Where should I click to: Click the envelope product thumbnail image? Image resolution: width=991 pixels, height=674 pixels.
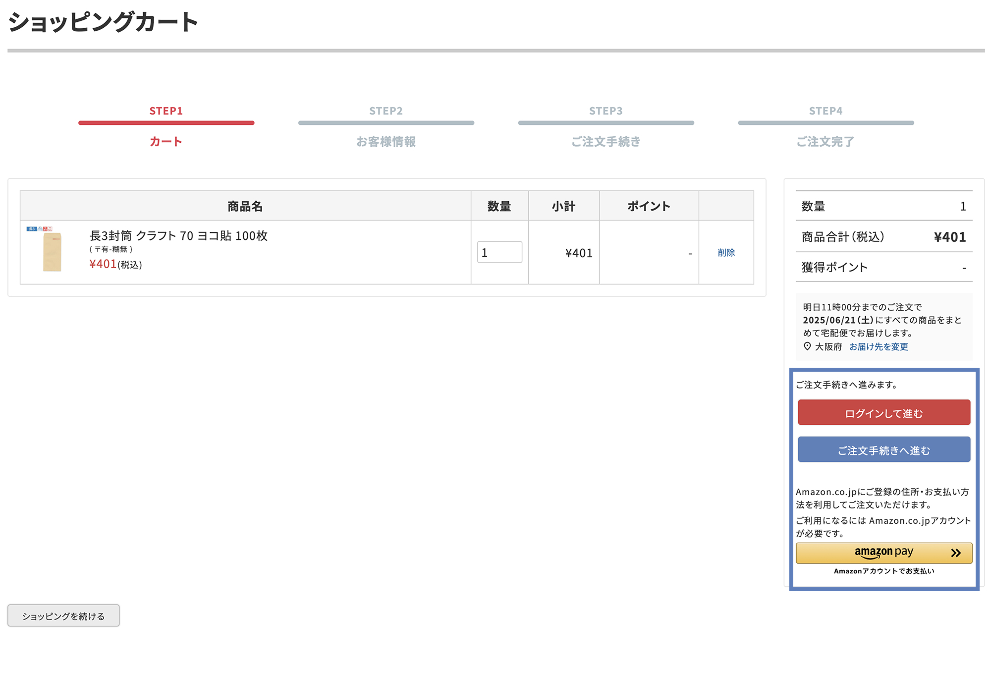tap(52, 250)
